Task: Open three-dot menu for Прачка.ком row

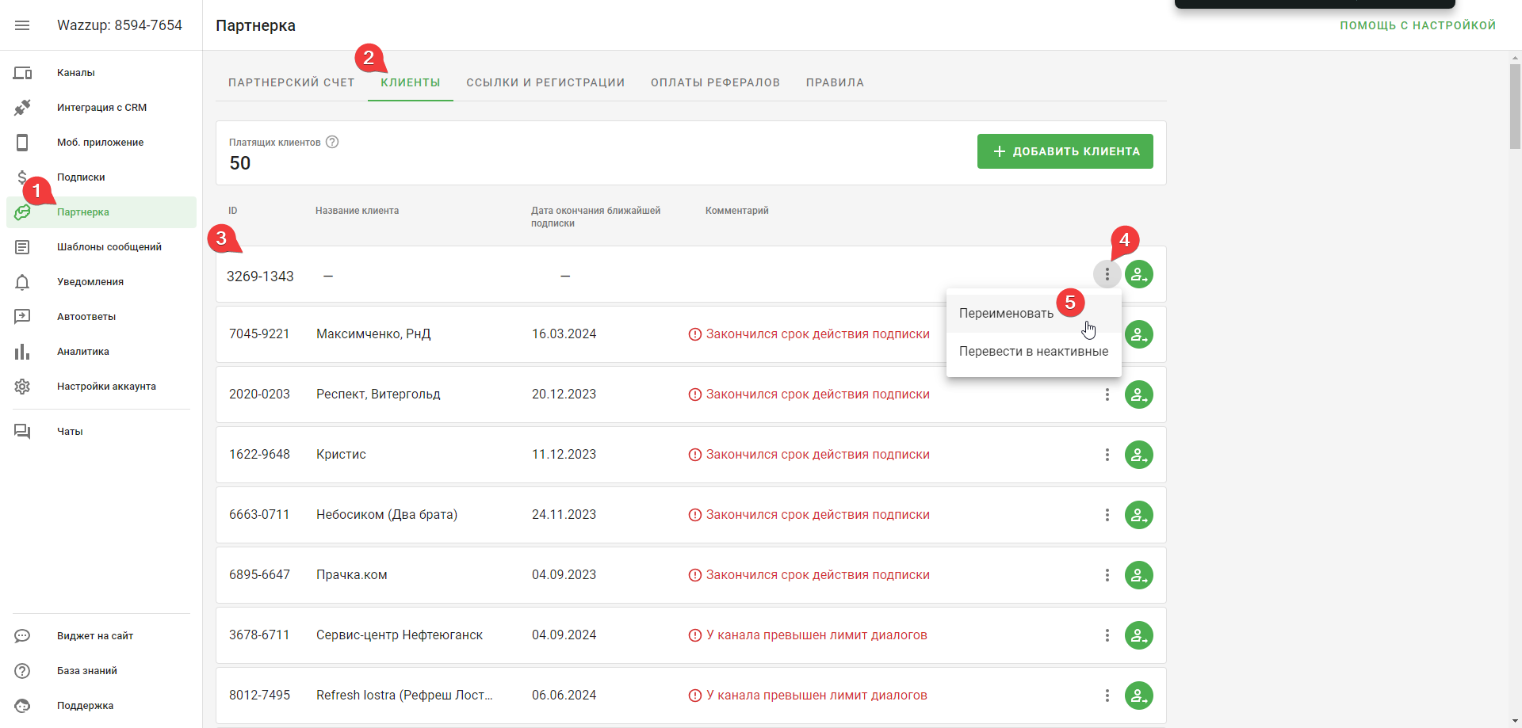Action: pos(1107,575)
